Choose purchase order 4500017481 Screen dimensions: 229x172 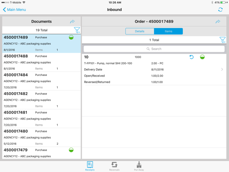(42, 118)
